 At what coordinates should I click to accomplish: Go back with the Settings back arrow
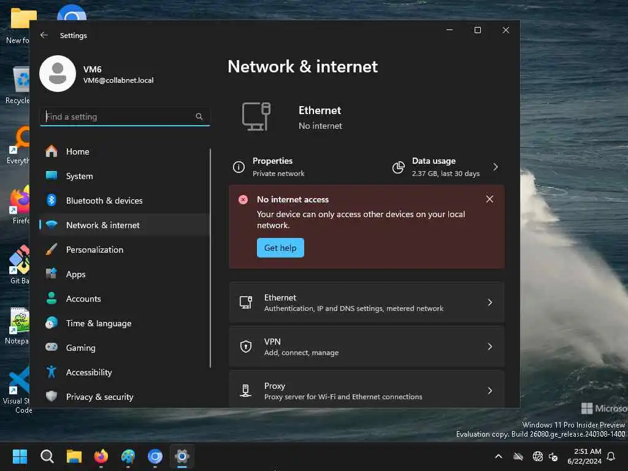click(x=44, y=35)
